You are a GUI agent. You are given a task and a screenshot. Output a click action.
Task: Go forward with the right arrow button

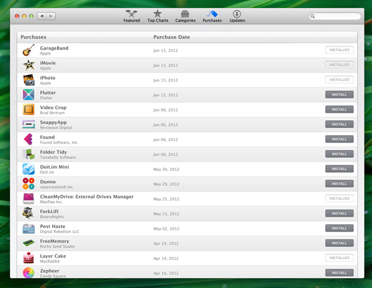click(x=51, y=16)
